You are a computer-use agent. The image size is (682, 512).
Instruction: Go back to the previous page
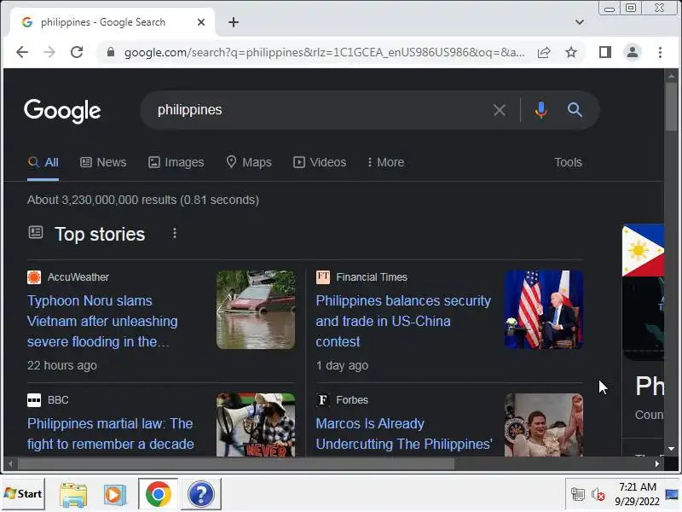(22, 52)
